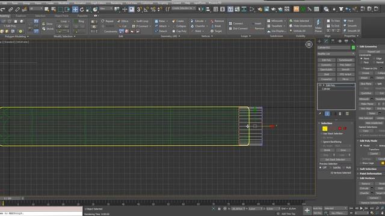This screenshot has height=216, width=385.
Task: Expand the Soft Selection rollout
Action: coord(368,169)
